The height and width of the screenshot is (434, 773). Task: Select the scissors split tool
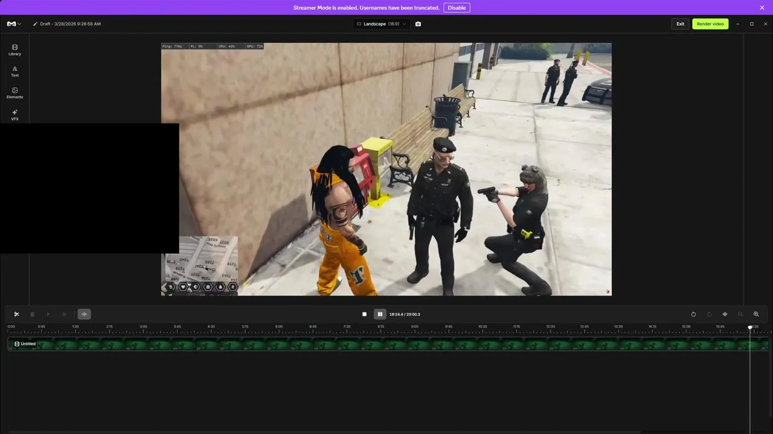16,314
